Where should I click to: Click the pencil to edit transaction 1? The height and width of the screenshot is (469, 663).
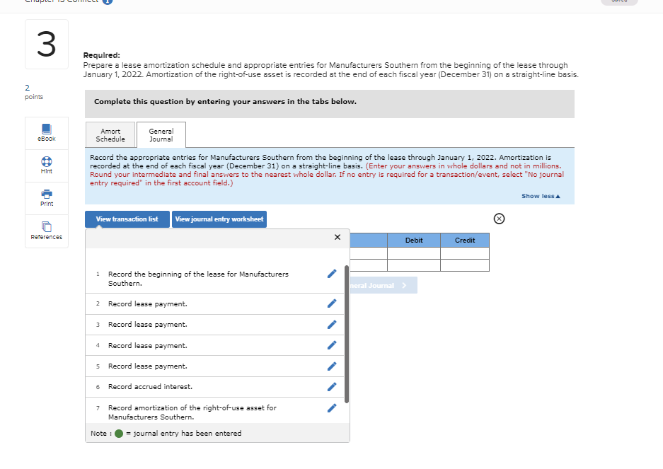click(331, 274)
